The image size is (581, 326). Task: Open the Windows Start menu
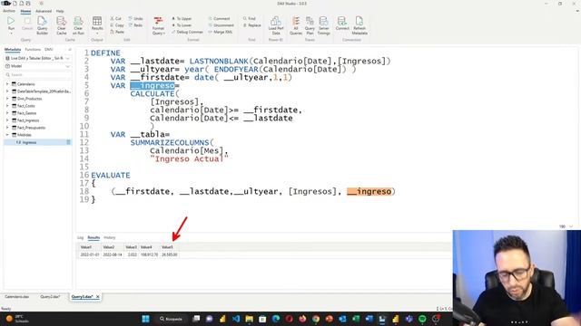click(x=145, y=319)
